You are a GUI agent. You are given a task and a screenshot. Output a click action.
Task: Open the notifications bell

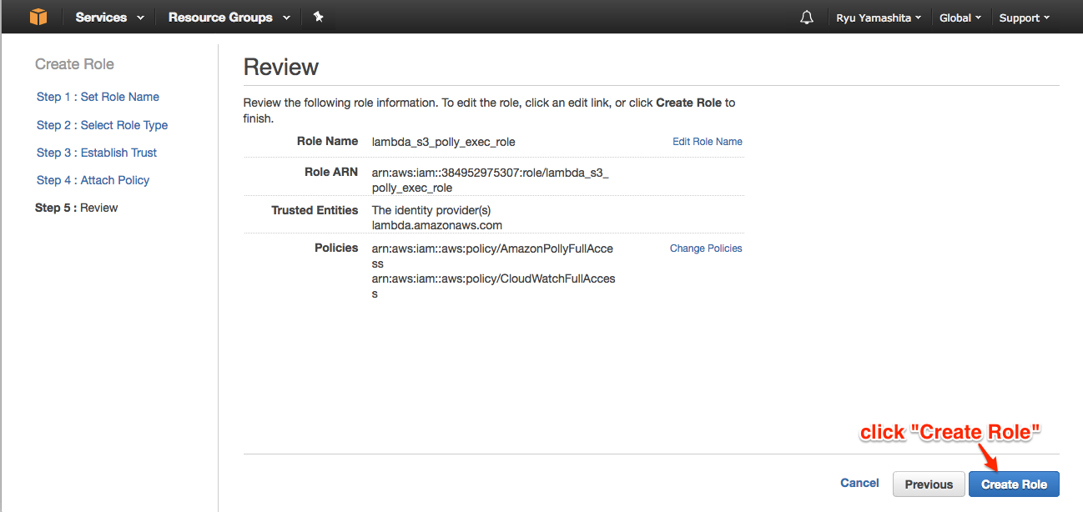pyautogui.click(x=806, y=18)
